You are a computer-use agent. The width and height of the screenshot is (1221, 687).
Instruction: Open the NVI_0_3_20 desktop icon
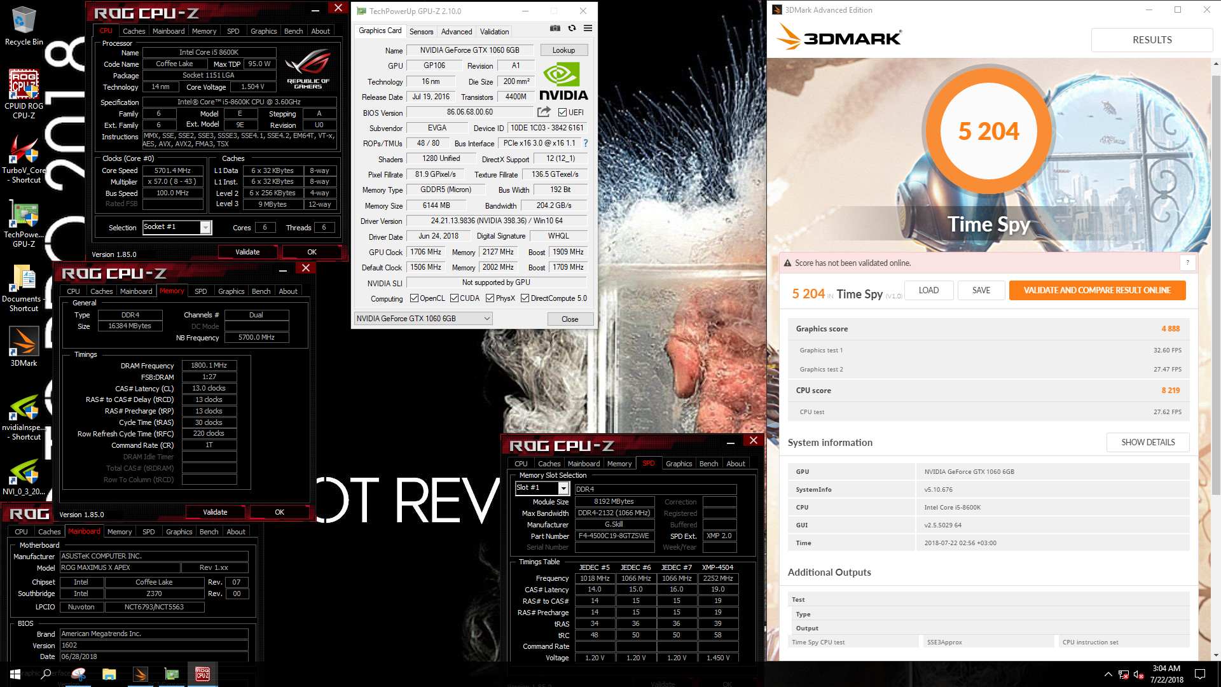[24, 477]
